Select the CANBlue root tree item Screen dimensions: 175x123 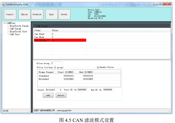(11, 23)
